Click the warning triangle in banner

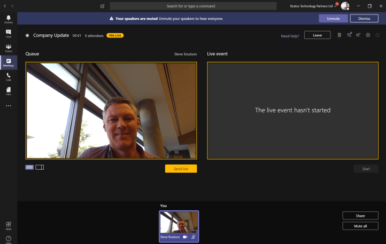pyautogui.click(x=111, y=19)
